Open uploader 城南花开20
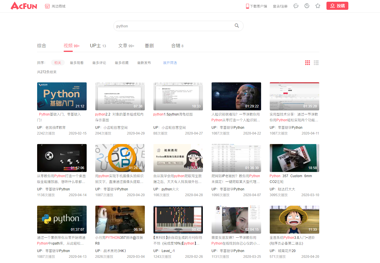Screen dimensions: 380x263 click(287, 251)
